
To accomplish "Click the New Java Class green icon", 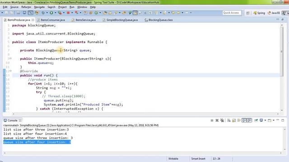I will [96, 13].
